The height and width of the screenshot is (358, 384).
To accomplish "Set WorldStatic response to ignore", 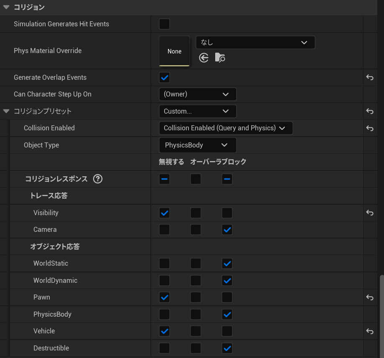I will click(x=164, y=264).
